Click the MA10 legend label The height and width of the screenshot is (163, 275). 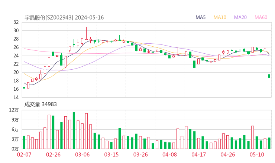click(220, 17)
